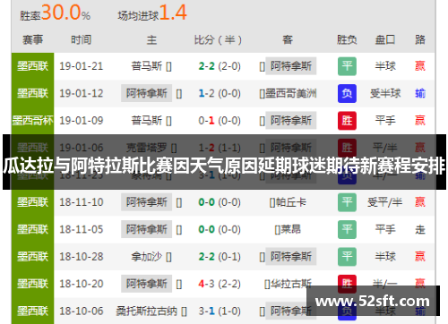Screen dimensions: 448x324
Task: Click away team 帕丘卡
Action: 291,202
